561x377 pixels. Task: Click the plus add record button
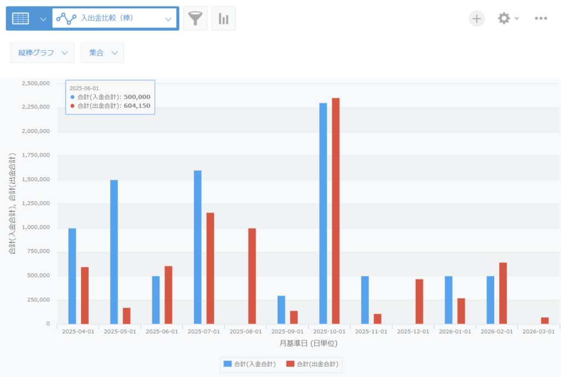pyautogui.click(x=477, y=19)
